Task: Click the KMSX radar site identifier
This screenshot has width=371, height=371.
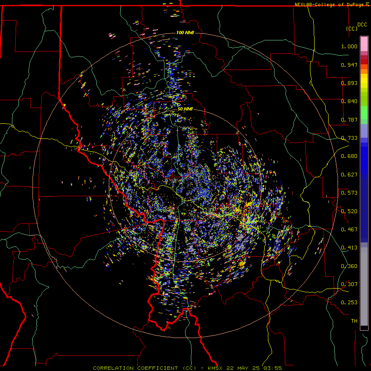Action: click(216, 368)
